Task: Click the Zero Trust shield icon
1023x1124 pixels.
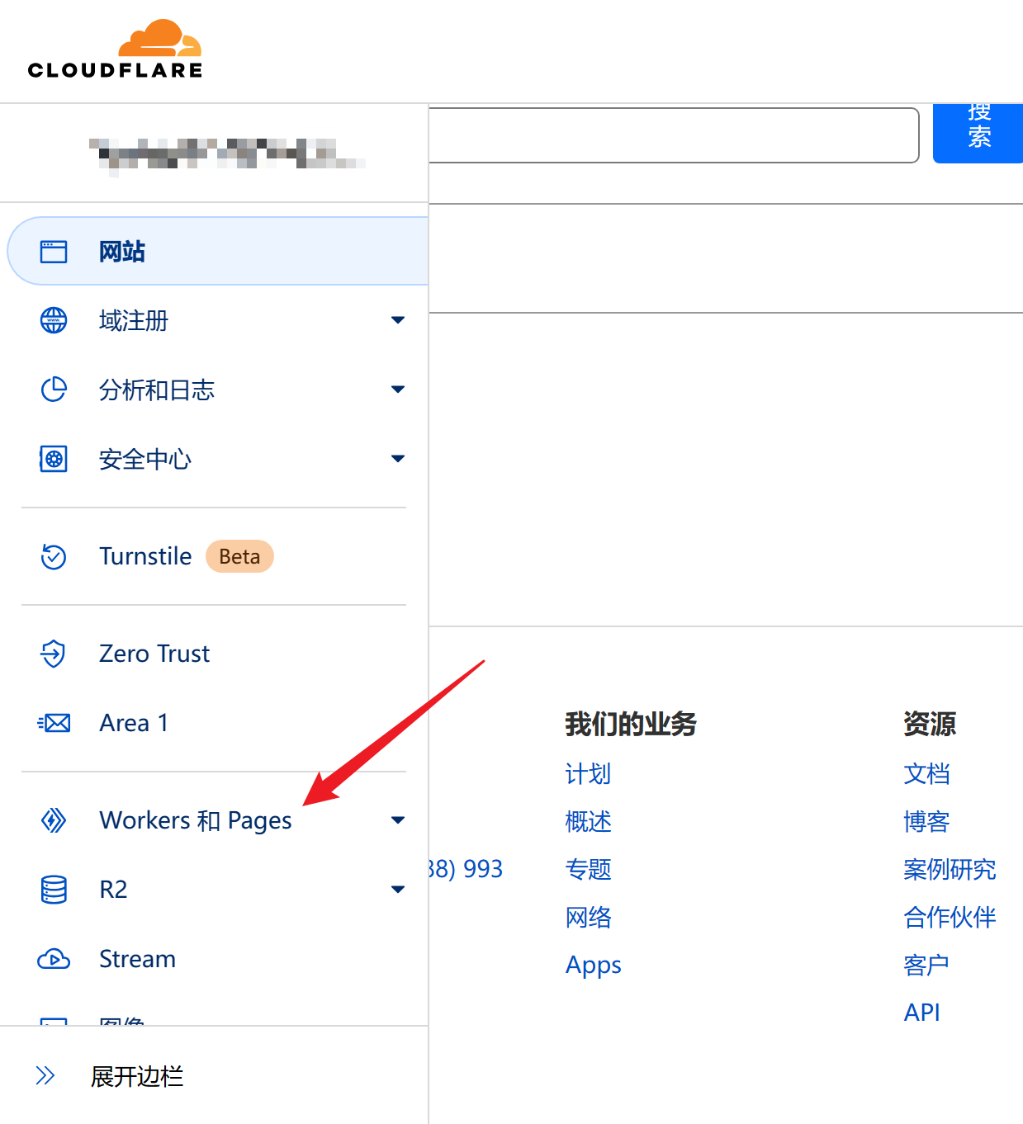Action: (x=54, y=654)
